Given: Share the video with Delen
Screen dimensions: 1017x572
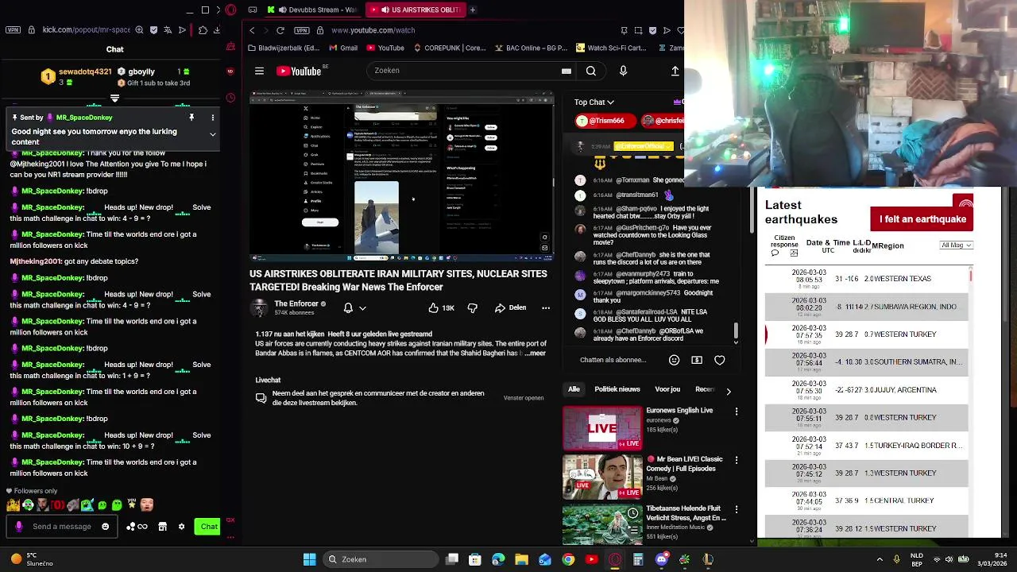Looking at the screenshot, I should pos(510,307).
